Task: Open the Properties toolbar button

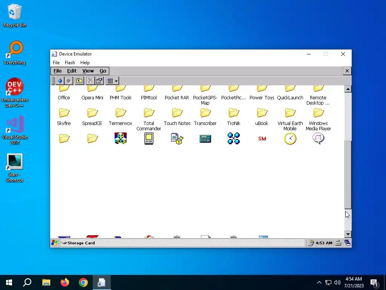Action: click(99, 81)
